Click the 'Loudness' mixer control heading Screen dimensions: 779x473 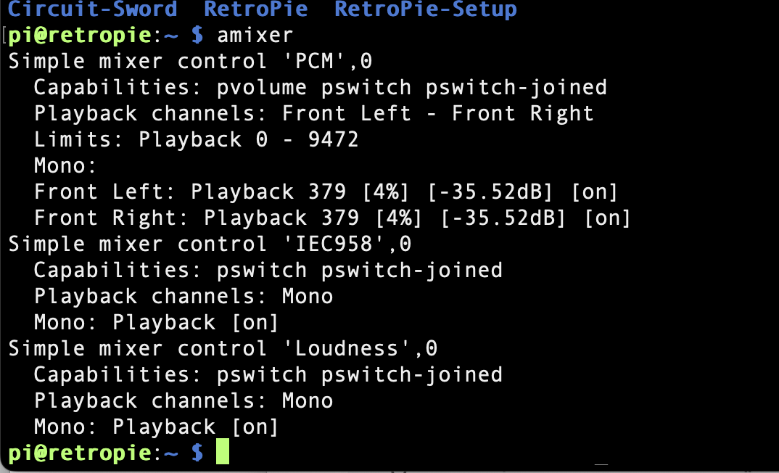coord(223,348)
